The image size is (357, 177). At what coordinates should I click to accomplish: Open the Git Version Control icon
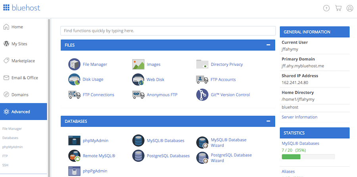click(202, 95)
